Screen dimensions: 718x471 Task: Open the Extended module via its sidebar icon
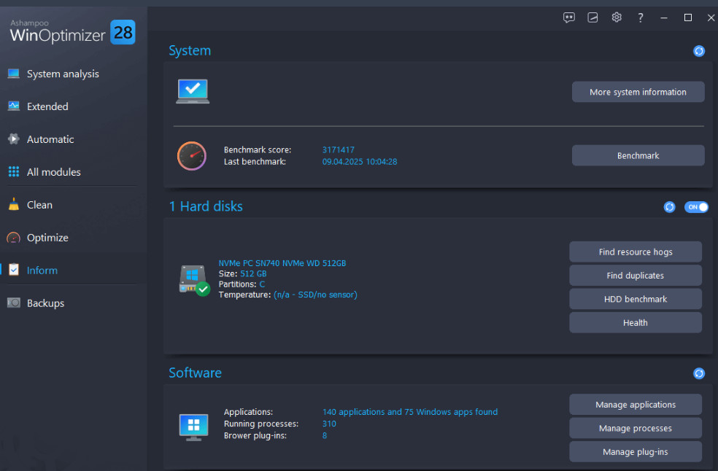pos(13,106)
